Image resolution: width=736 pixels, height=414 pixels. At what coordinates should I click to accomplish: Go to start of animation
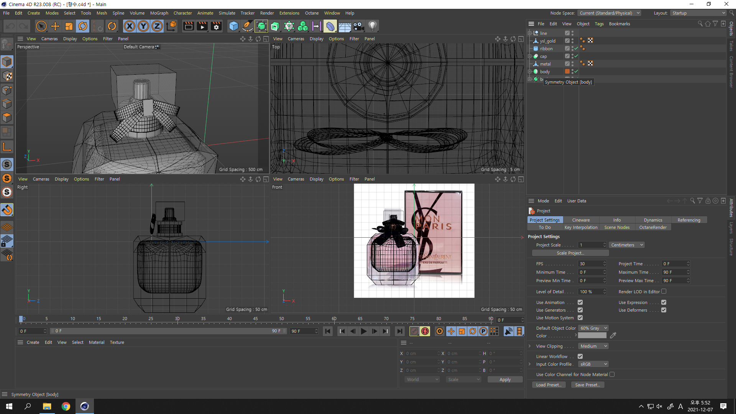pyautogui.click(x=328, y=331)
